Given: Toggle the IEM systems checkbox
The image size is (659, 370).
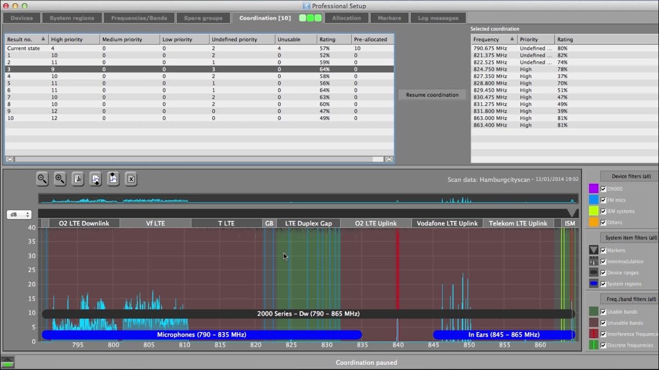Looking at the screenshot, I should (603, 211).
